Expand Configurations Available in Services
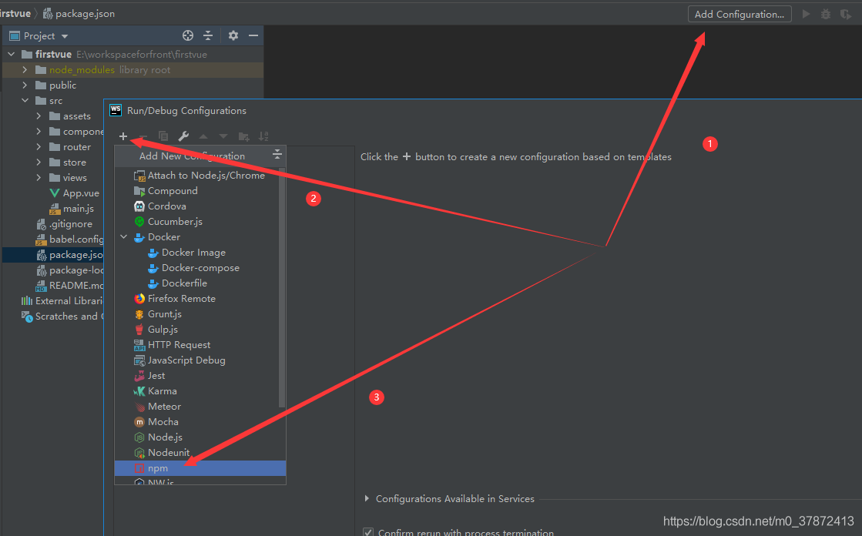The width and height of the screenshot is (862, 536). click(x=367, y=498)
